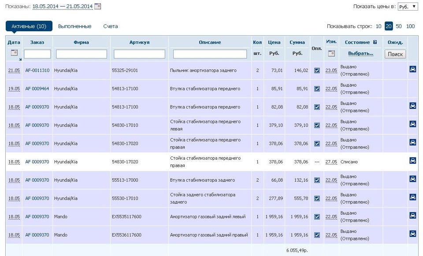Click car icon for Амортизатор газовый задний правый
423x256 pixels.
tap(413, 234)
